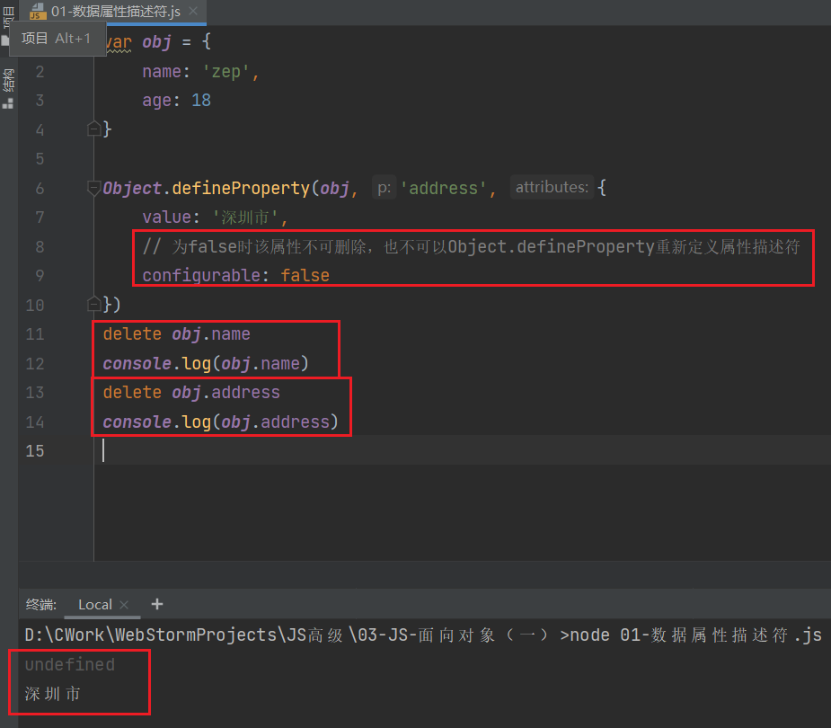Open the 结构 (Structure) side panel

8,87
